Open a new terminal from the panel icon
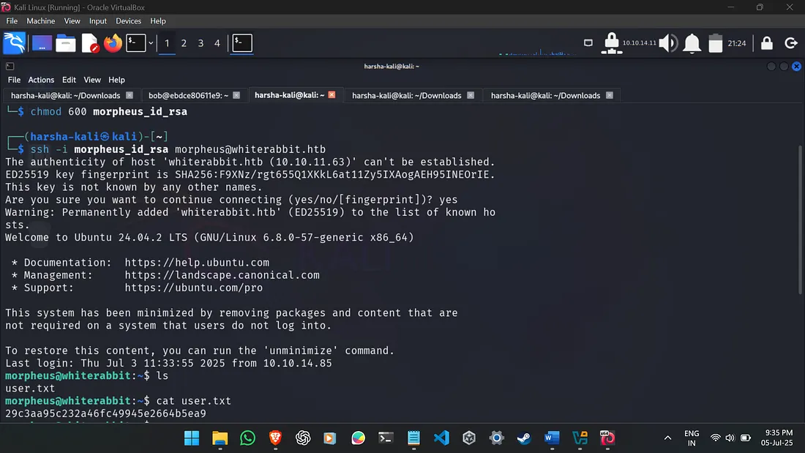This screenshot has width=805, height=453. (135, 43)
